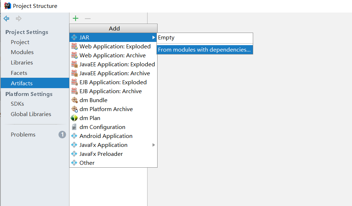Click the Project Structure window title
Viewport: 352px width, 206px height.
click(35, 6)
